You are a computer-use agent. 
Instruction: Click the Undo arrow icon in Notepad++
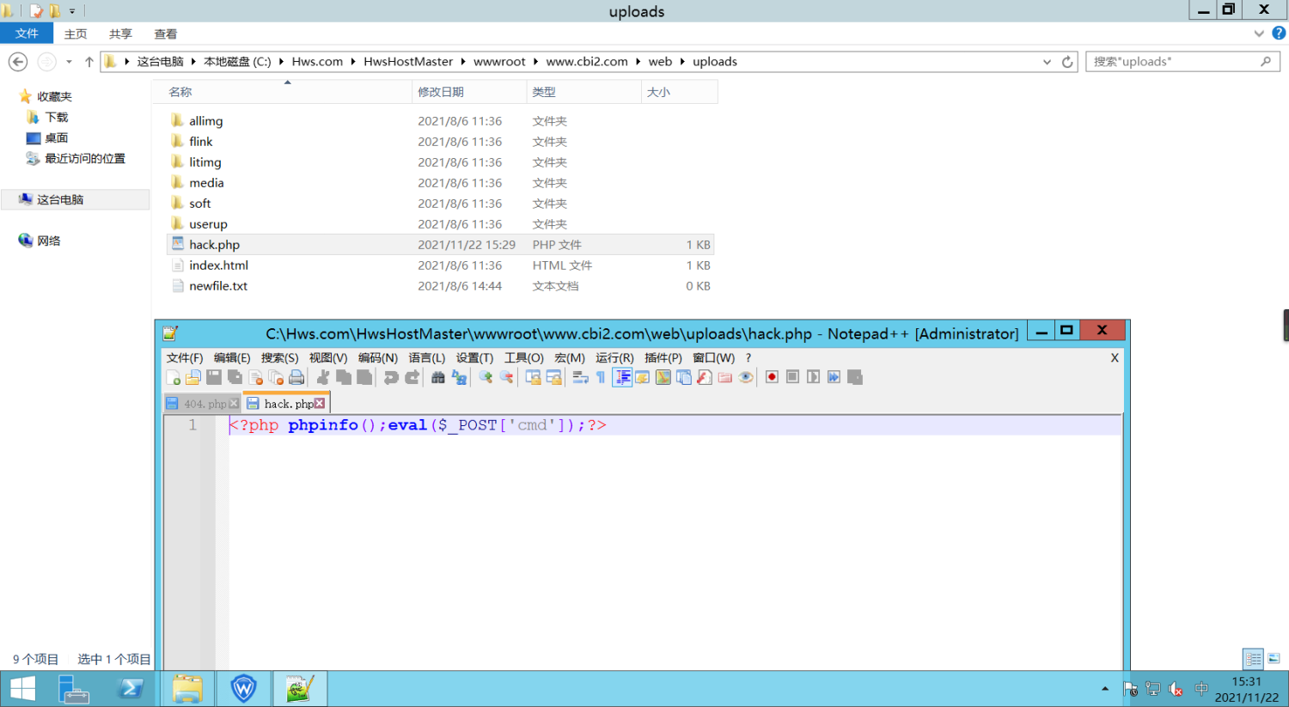[391, 377]
